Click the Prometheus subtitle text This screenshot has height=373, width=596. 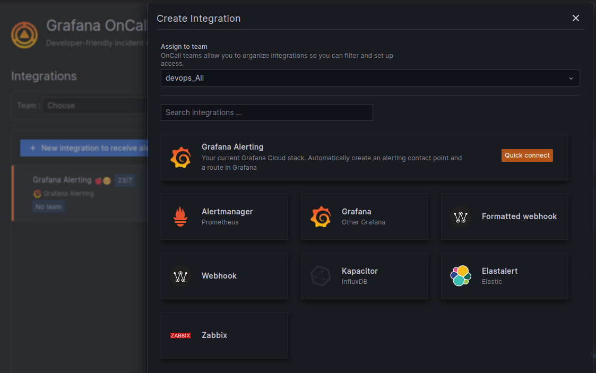220,222
